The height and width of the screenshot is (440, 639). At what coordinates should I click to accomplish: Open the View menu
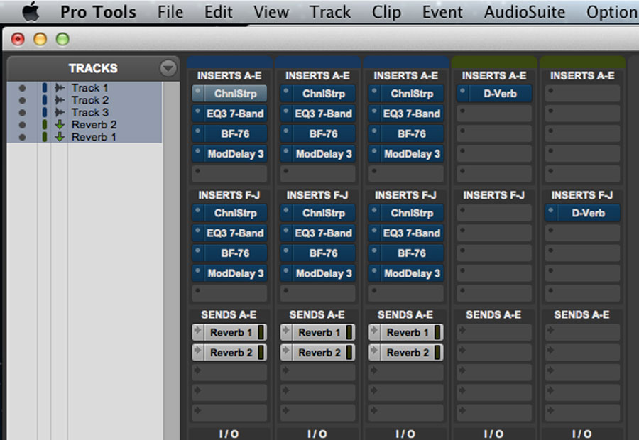pos(271,12)
